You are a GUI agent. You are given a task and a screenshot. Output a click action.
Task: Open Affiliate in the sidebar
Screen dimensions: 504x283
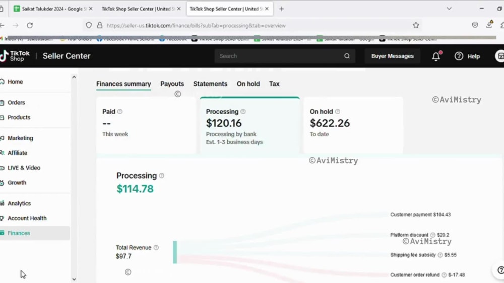coord(17,153)
